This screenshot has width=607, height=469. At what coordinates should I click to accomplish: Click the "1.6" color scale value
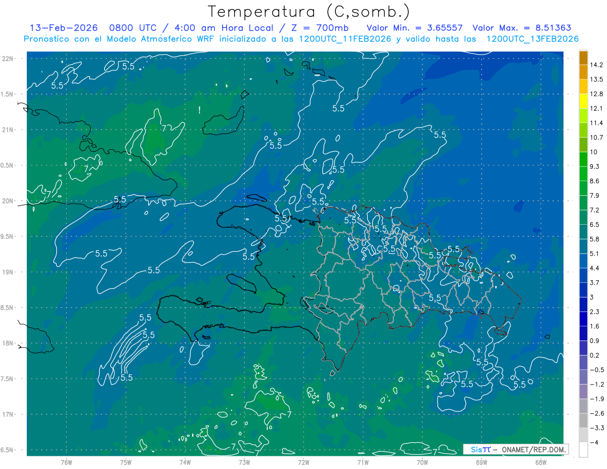[x=595, y=326]
